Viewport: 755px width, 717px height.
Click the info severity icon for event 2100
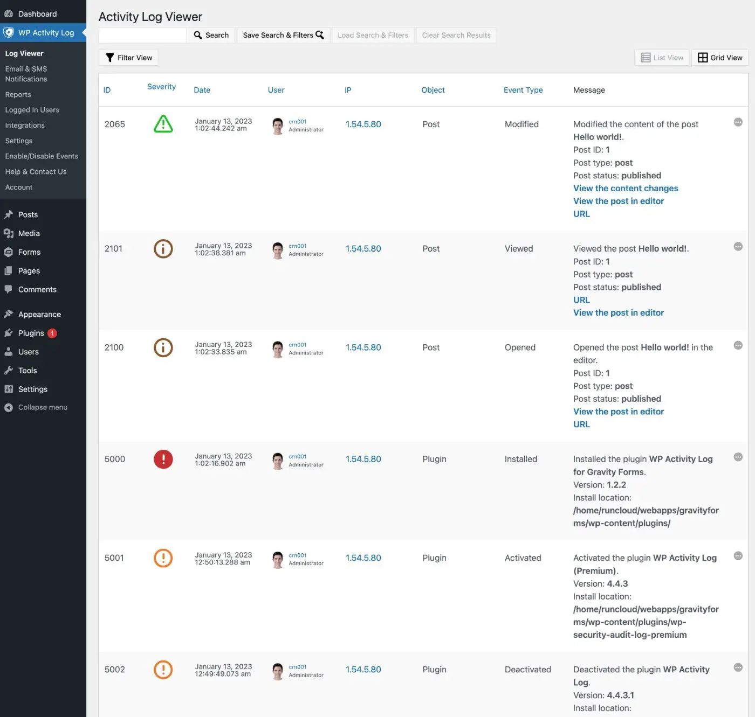pyautogui.click(x=163, y=348)
